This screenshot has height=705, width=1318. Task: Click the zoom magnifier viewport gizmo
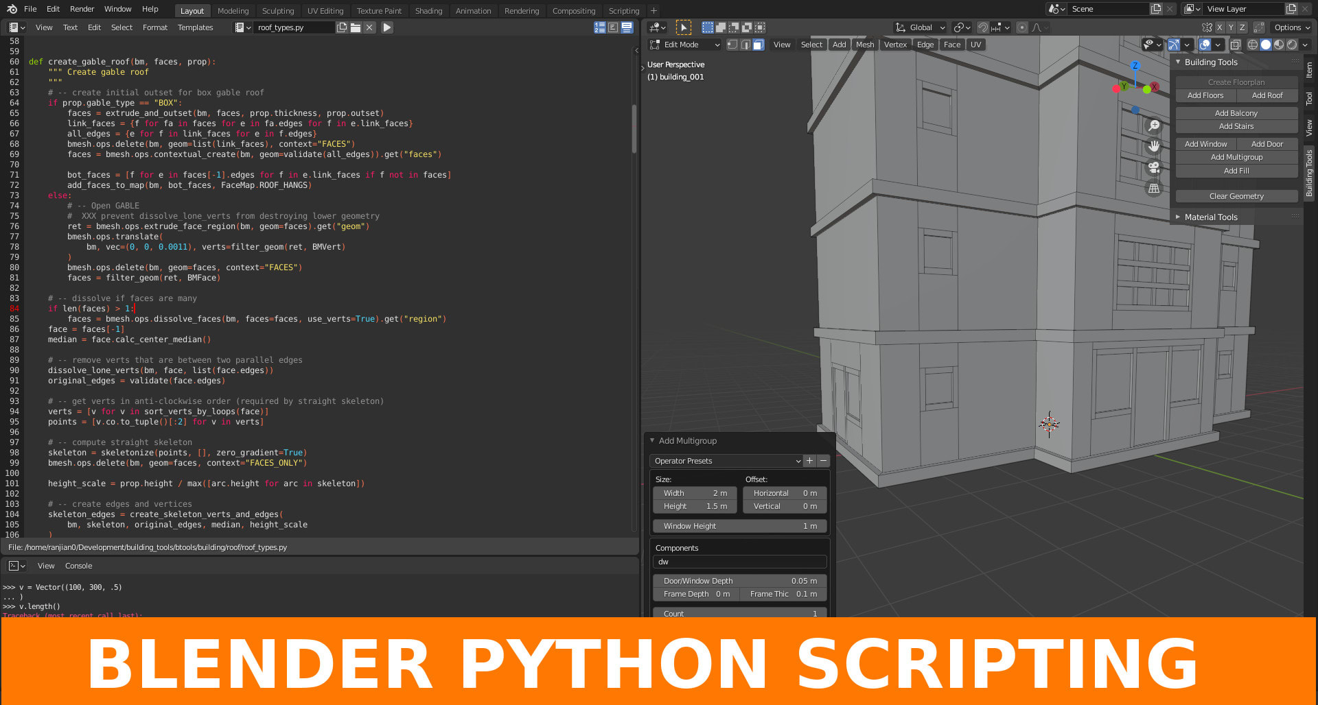click(x=1154, y=126)
